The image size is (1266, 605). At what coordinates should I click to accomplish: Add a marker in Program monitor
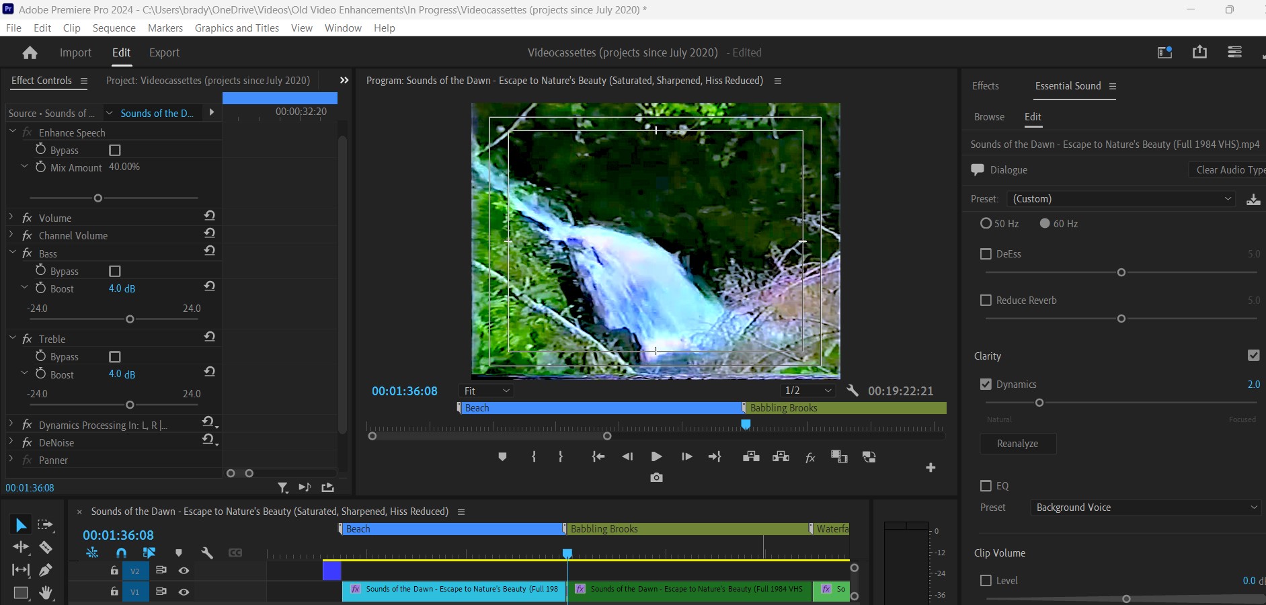click(502, 456)
